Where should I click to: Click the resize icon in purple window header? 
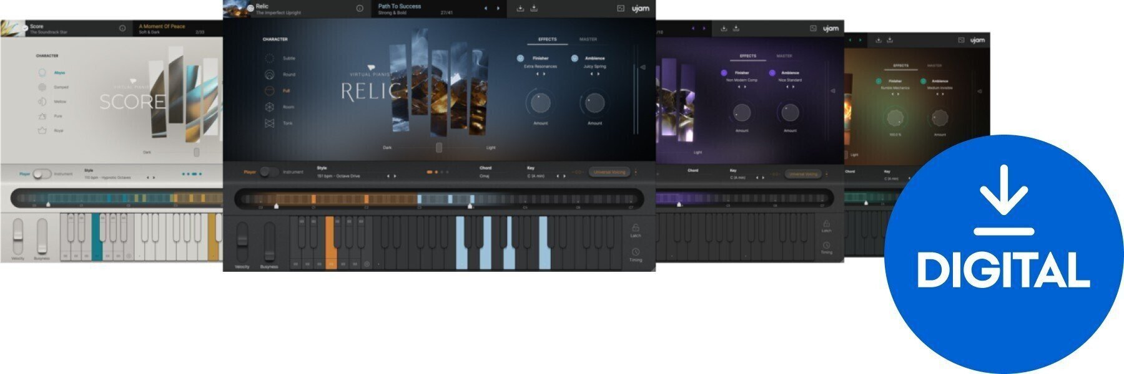coord(813,28)
